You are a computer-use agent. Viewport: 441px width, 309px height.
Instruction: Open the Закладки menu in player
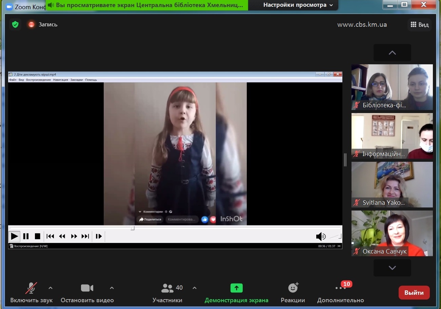point(76,80)
